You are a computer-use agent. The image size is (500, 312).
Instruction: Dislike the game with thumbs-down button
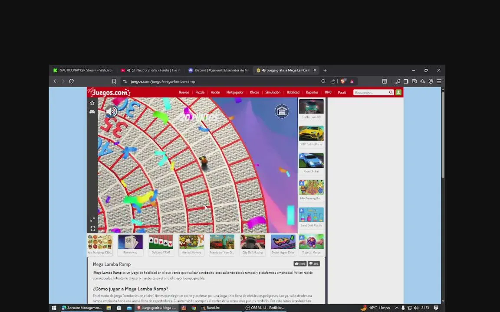(313, 263)
